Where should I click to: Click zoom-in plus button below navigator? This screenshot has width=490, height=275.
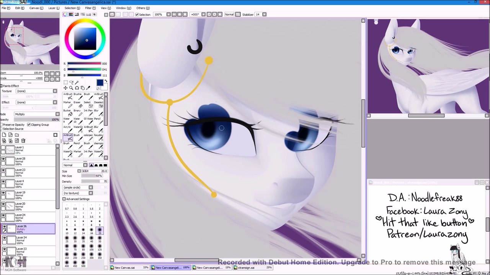(52, 73)
